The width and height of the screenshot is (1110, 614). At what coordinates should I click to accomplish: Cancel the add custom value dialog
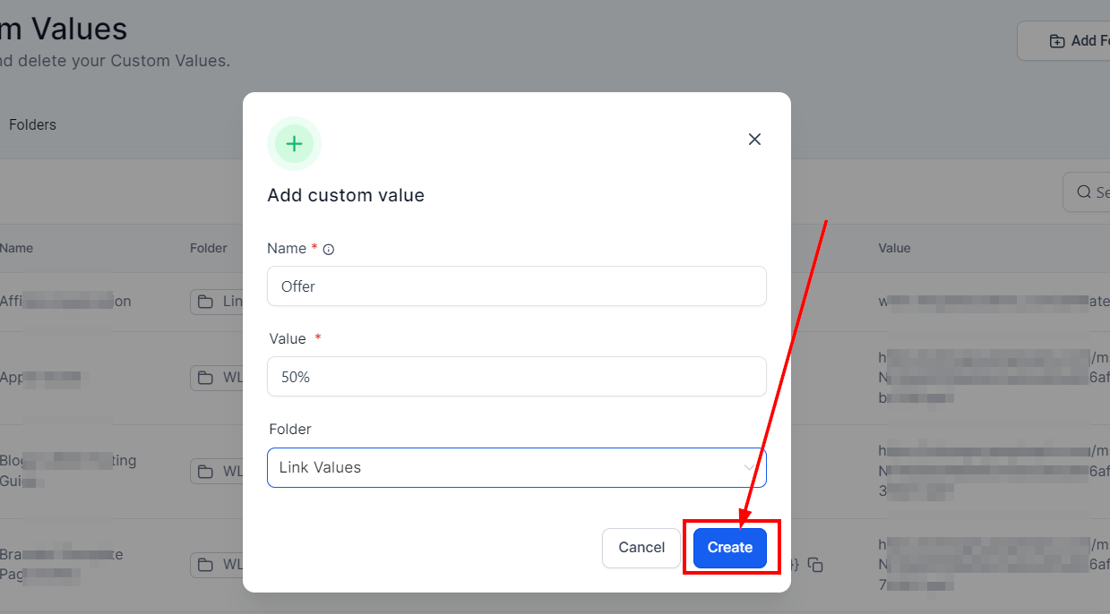coord(641,548)
